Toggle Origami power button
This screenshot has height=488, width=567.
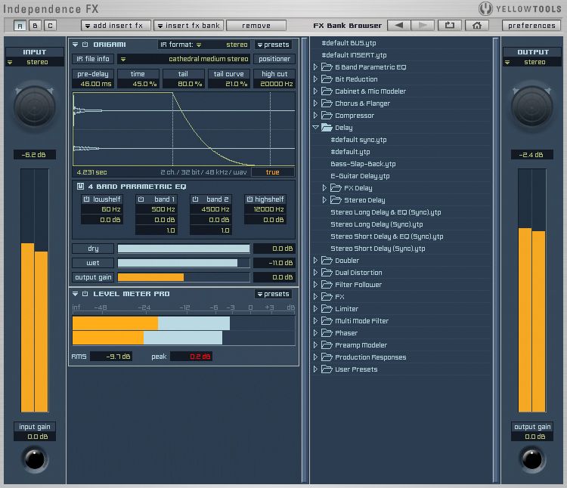pos(85,45)
